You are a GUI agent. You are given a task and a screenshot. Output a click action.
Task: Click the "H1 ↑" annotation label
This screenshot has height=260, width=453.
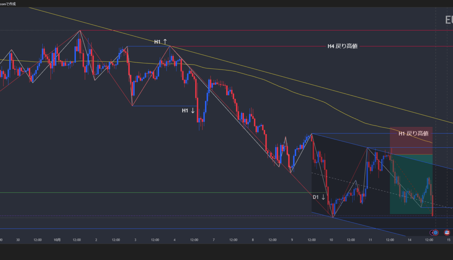pyautogui.click(x=160, y=41)
